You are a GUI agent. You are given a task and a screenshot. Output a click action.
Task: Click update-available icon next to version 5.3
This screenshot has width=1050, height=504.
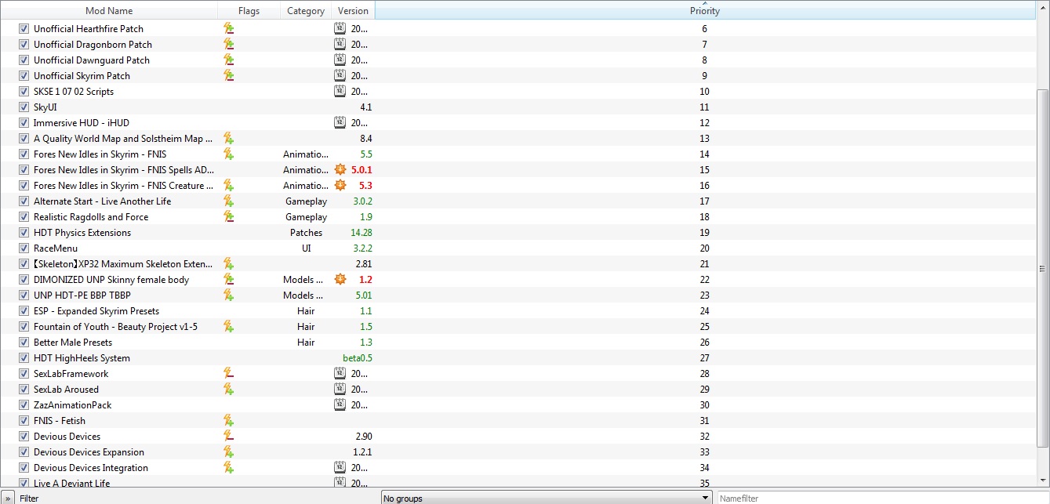pyautogui.click(x=340, y=185)
